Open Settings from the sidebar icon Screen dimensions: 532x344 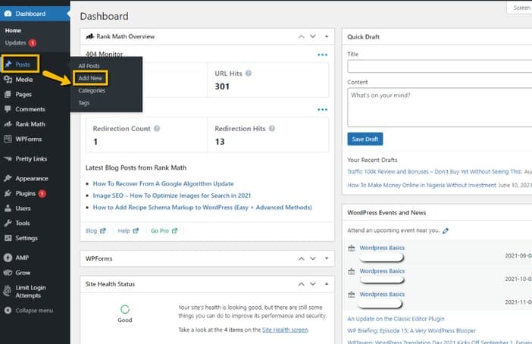pyautogui.click(x=8, y=238)
